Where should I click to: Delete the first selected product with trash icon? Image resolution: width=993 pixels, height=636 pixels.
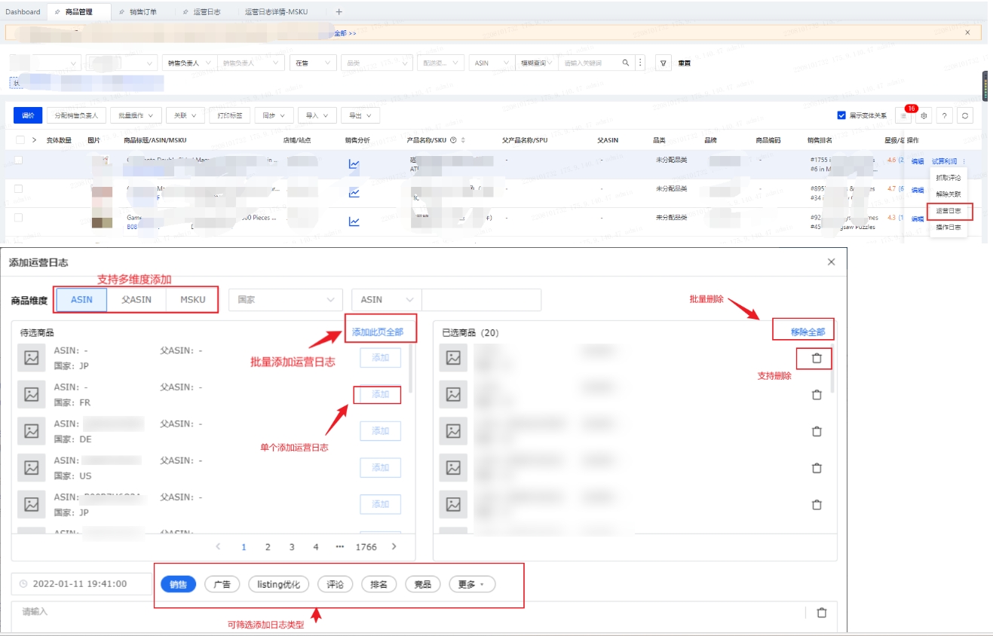(x=816, y=358)
